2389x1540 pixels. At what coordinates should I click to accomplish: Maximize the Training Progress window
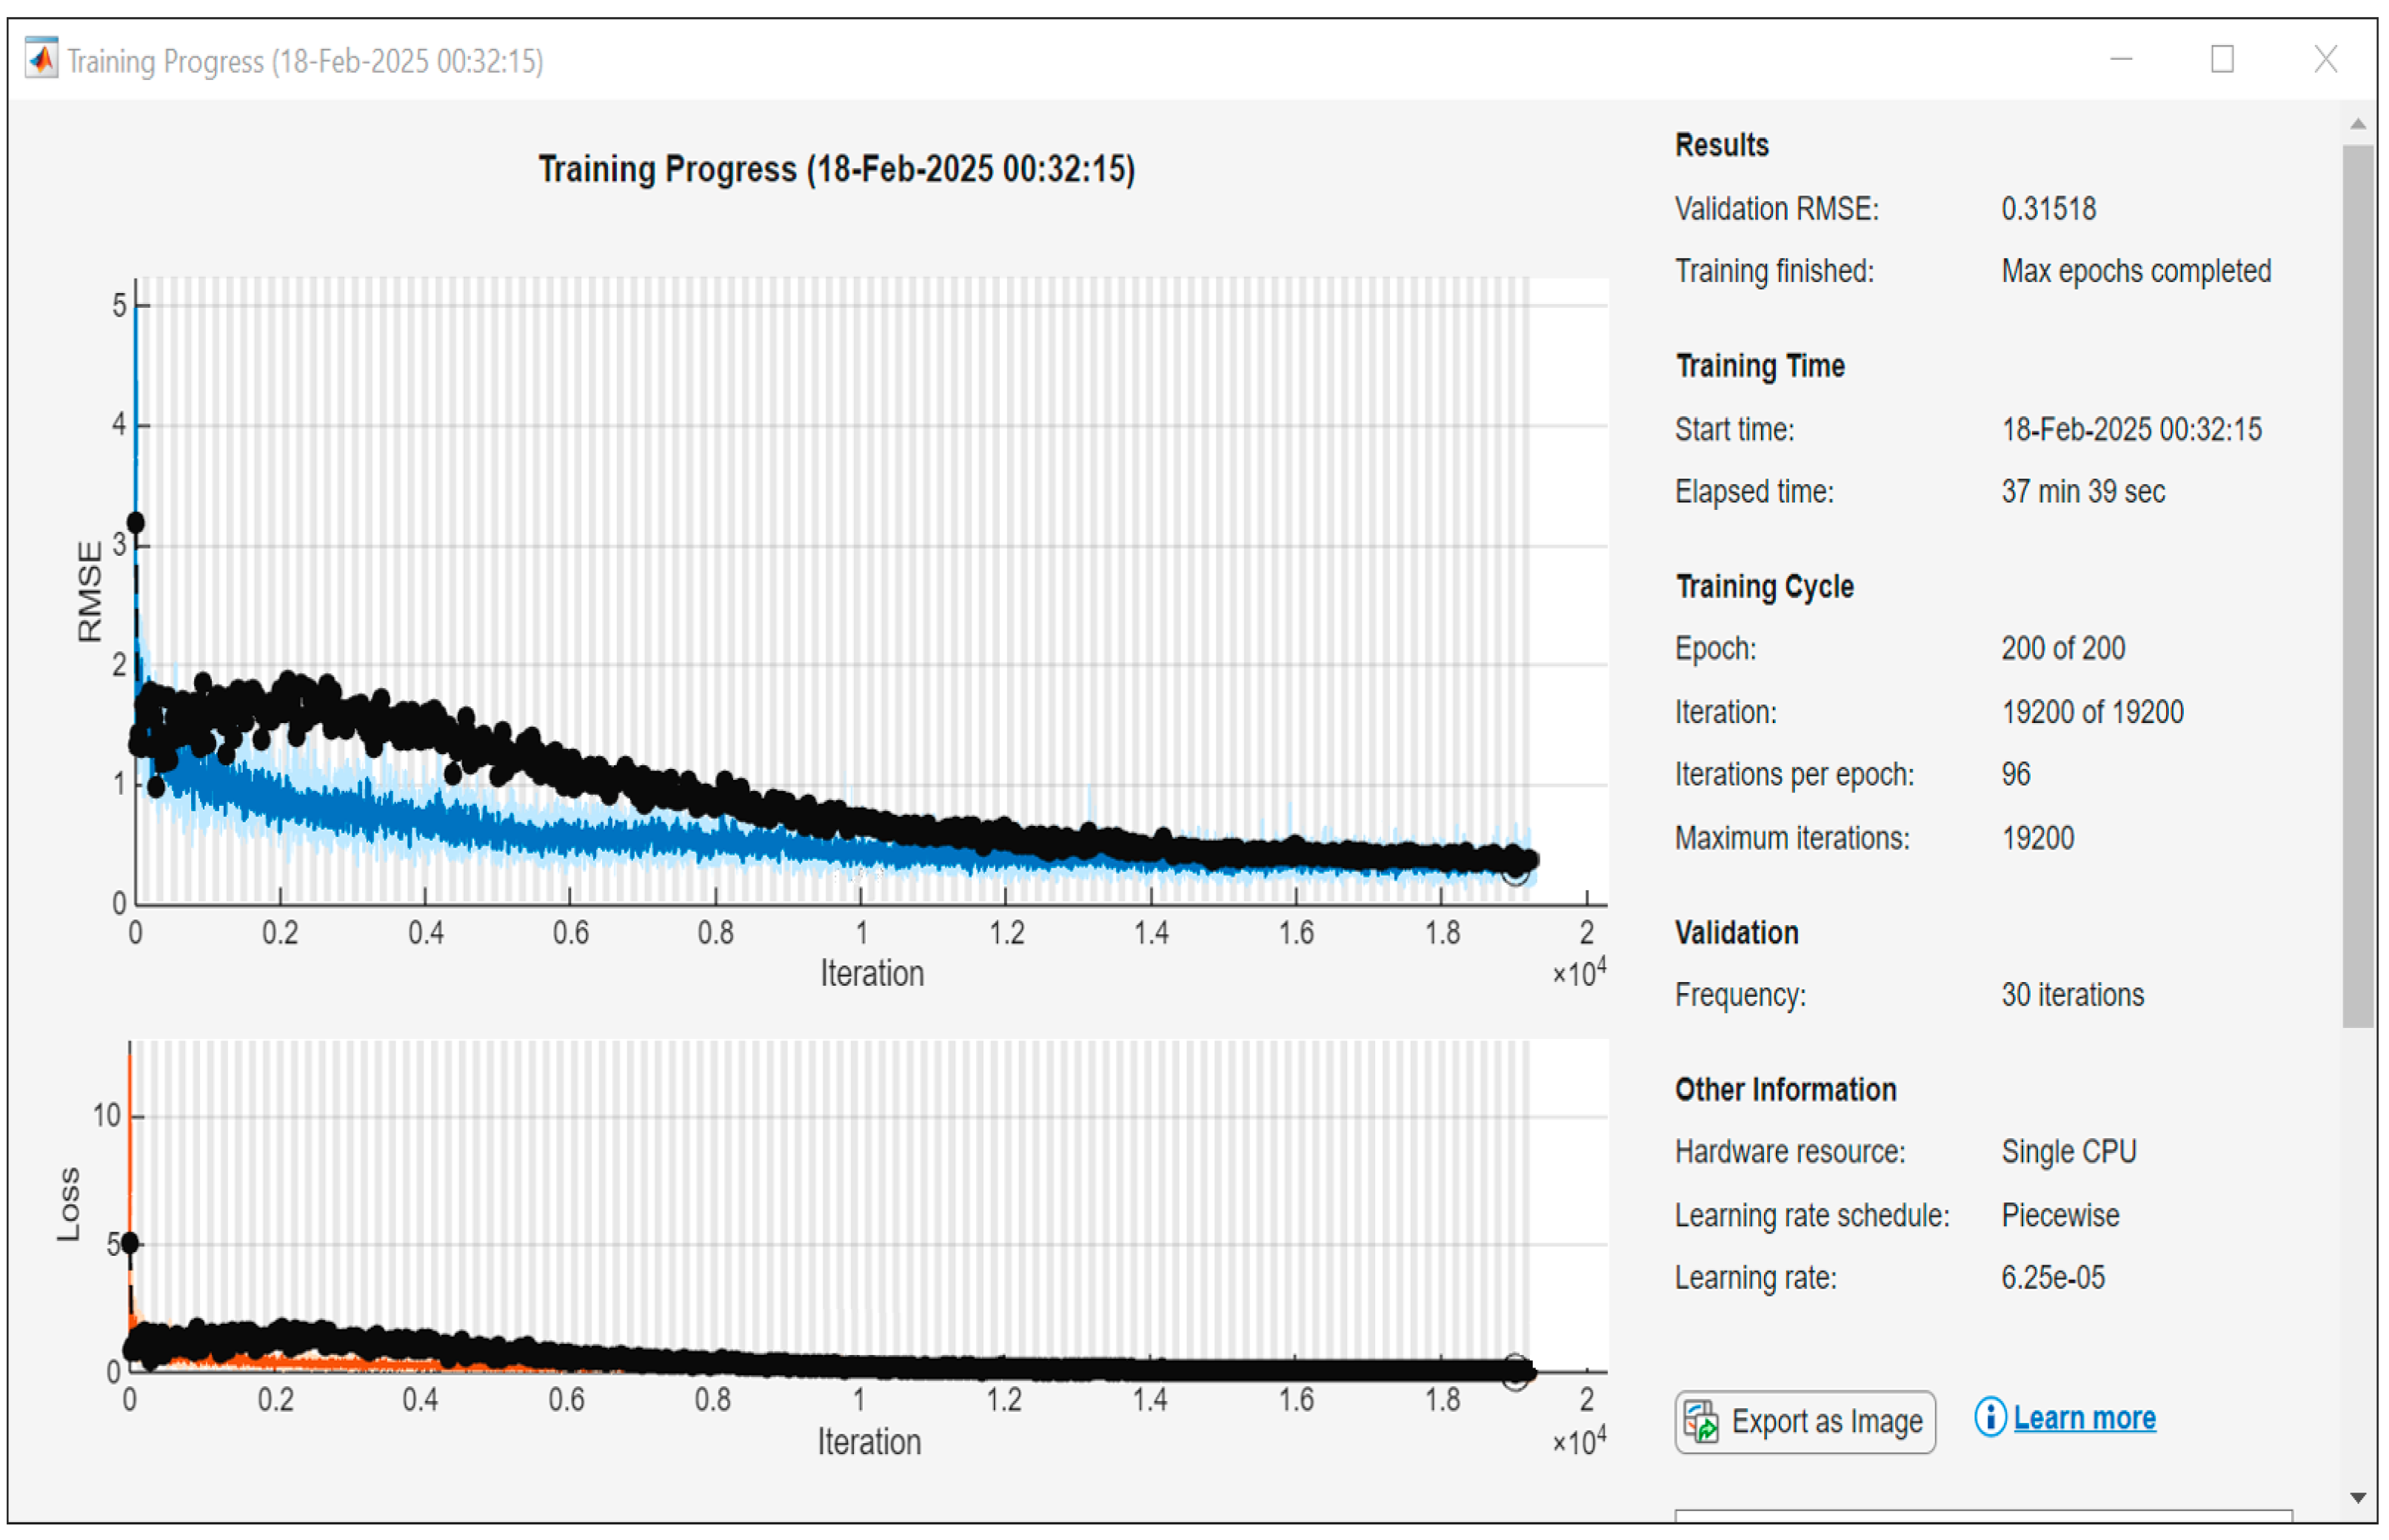pos(2222,59)
